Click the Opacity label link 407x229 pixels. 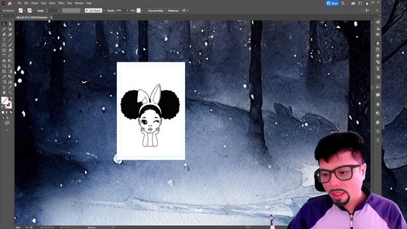(x=111, y=11)
